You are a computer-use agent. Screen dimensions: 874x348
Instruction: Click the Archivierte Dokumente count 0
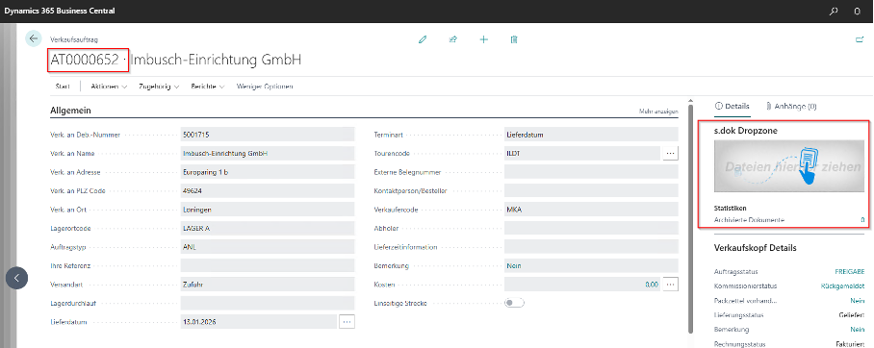[862, 220]
